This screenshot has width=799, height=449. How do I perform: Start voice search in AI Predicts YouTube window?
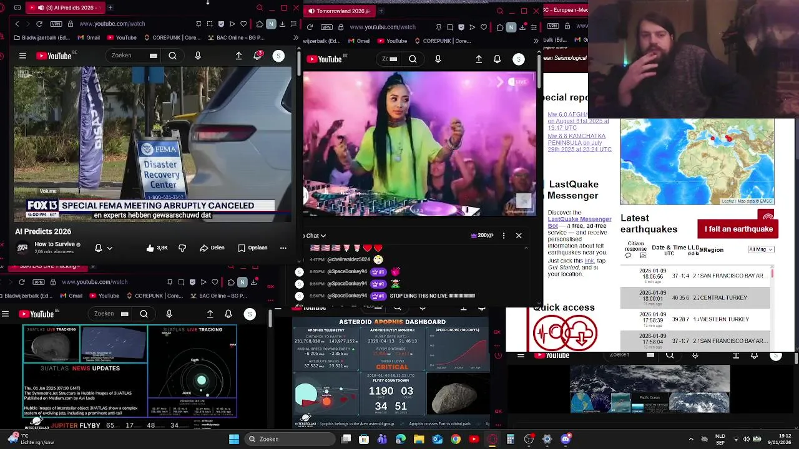coord(198,56)
